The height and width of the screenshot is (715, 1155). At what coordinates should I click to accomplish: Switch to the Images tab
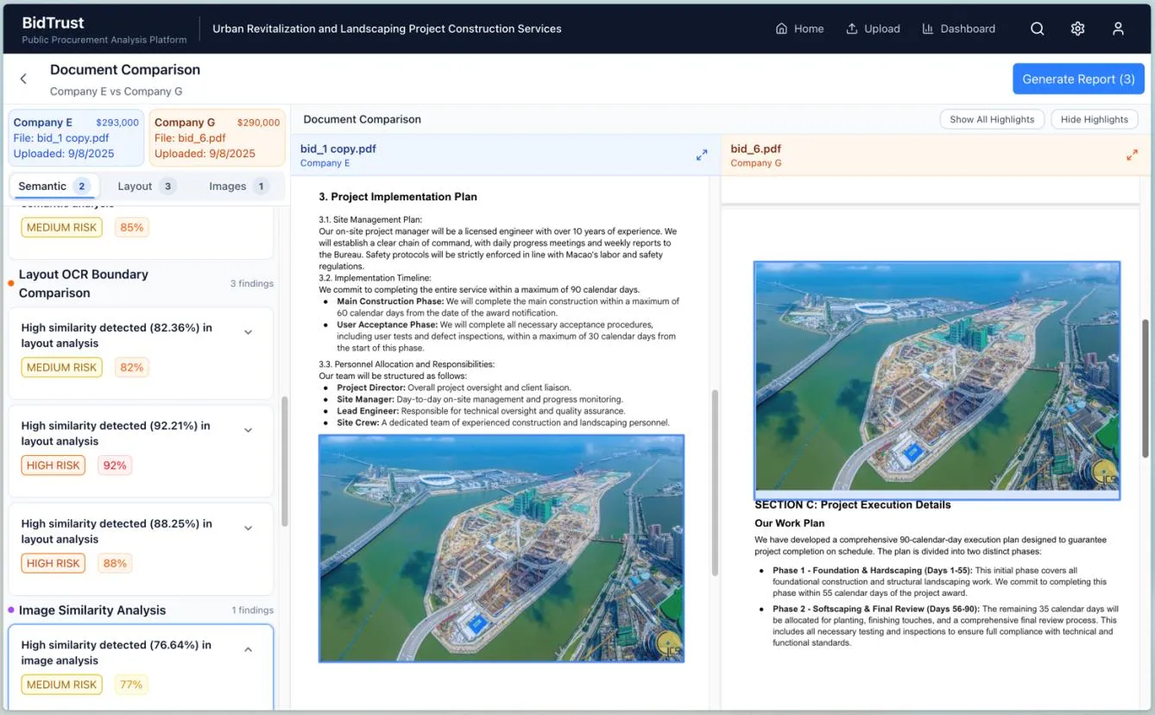coord(238,186)
